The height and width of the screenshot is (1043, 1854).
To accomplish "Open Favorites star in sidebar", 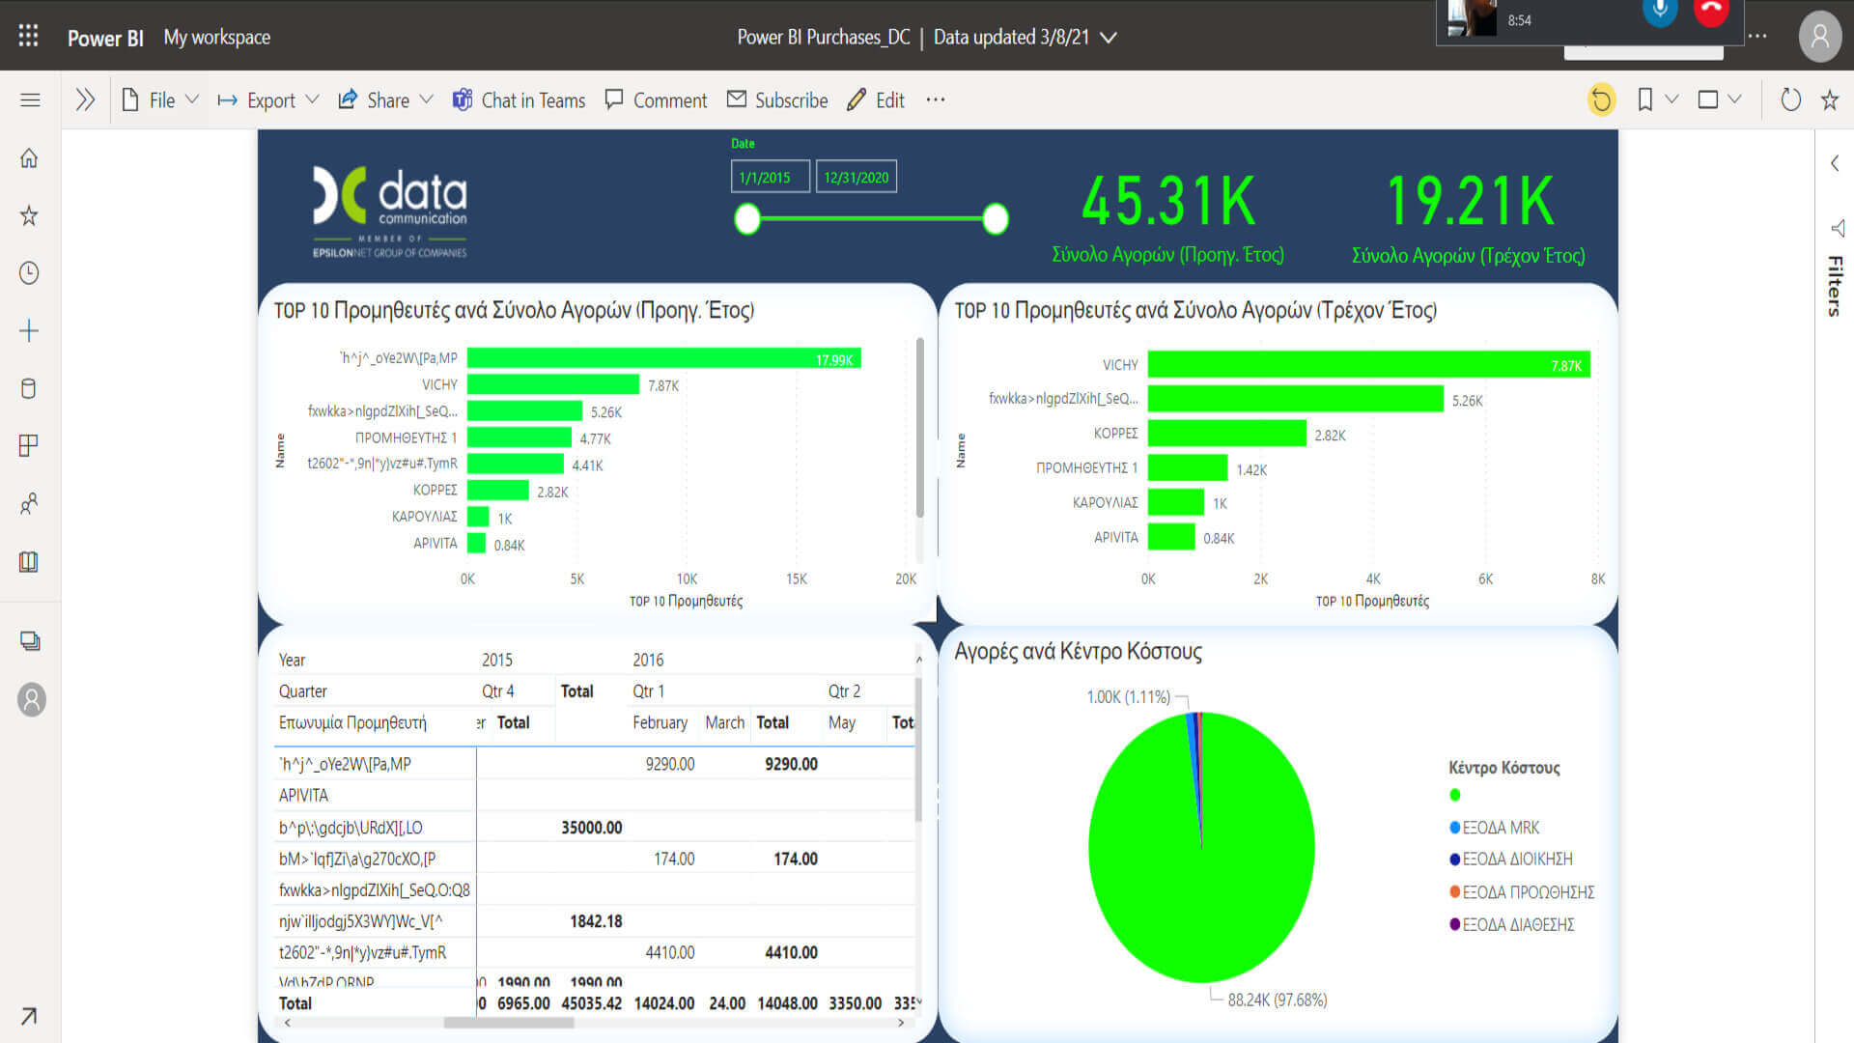I will pos(29,215).
